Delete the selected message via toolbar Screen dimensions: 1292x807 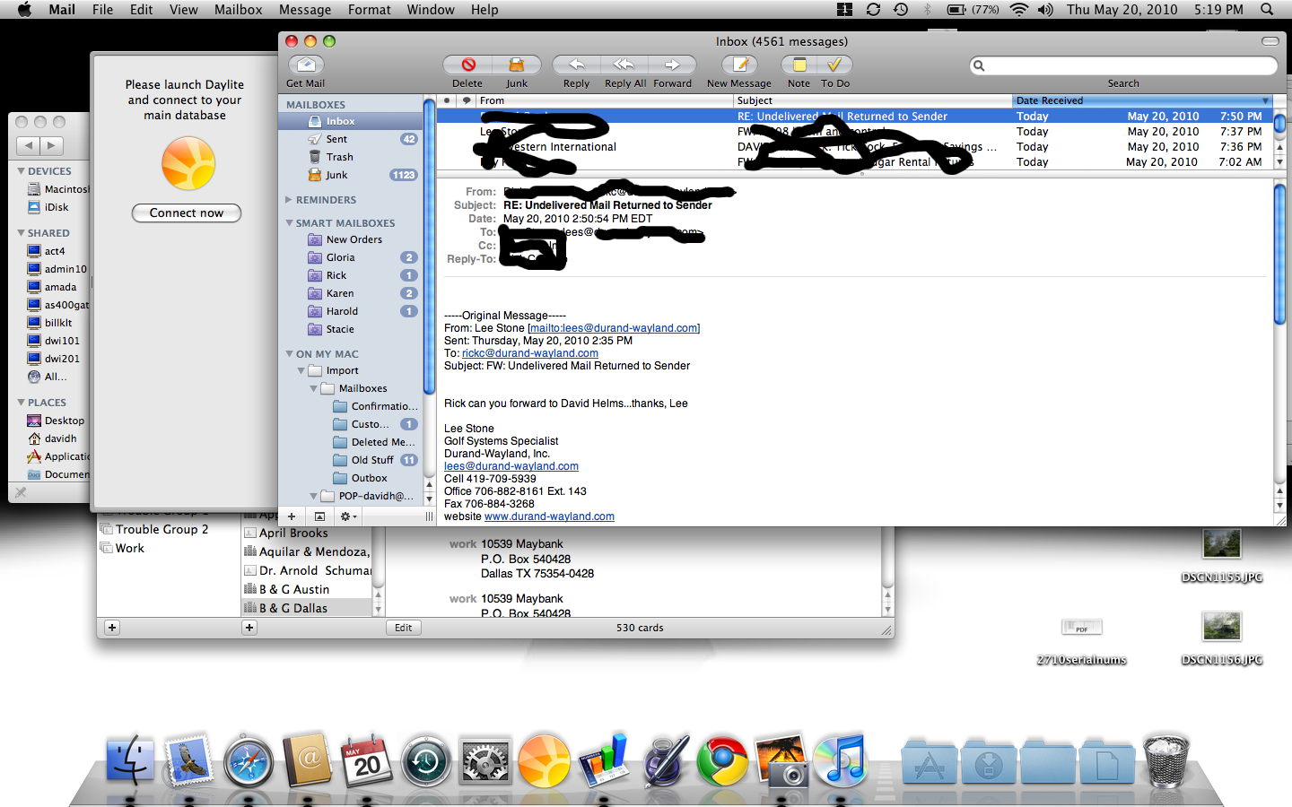467,65
